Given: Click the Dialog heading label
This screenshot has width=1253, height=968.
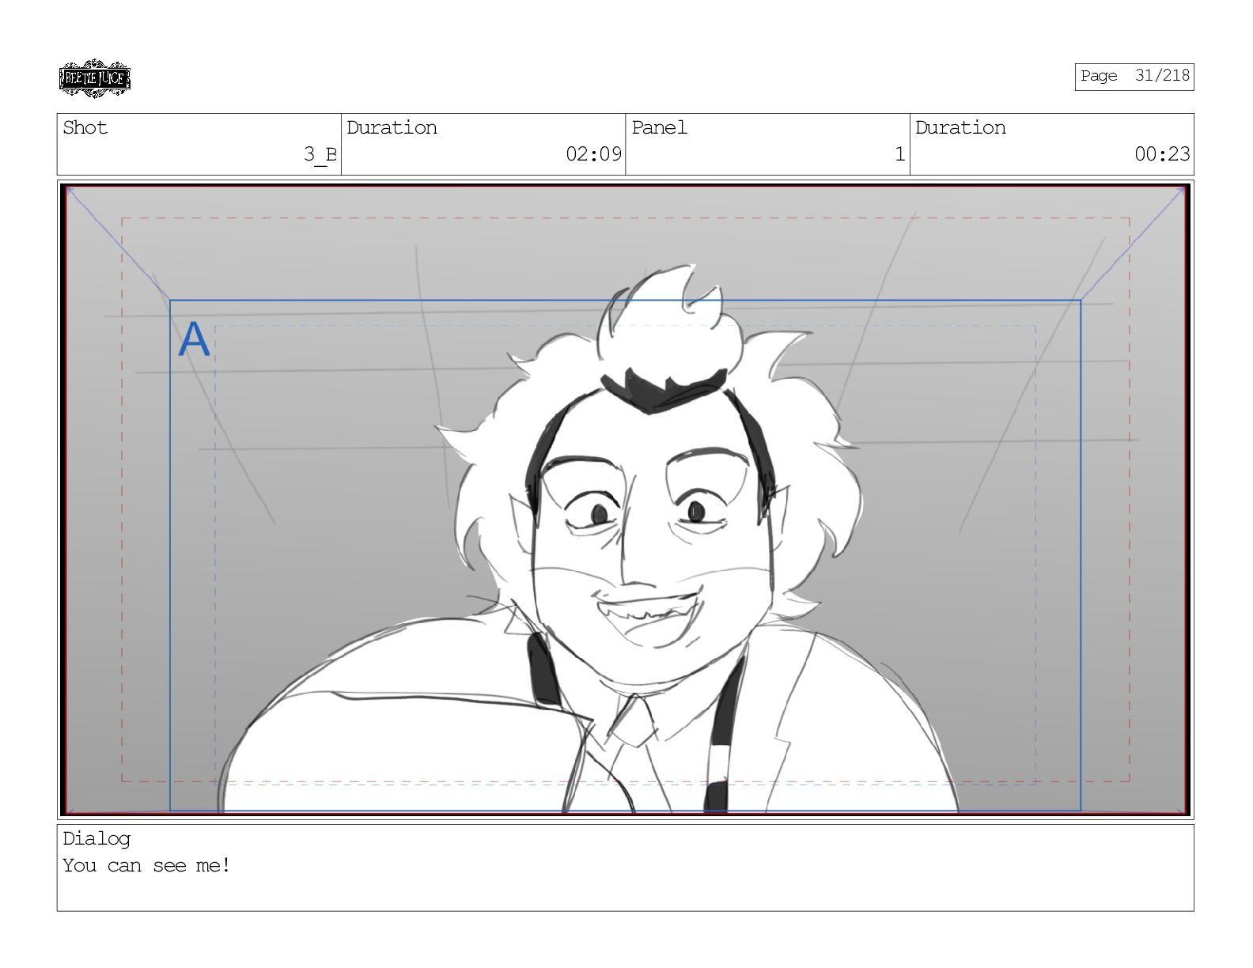Looking at the screenshot, I should [97, 838].
